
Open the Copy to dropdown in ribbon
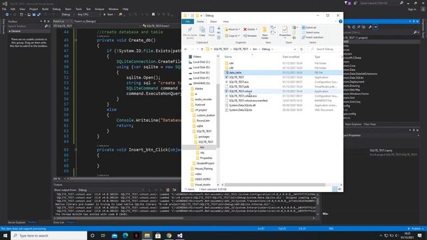click(x=232, y=35)
